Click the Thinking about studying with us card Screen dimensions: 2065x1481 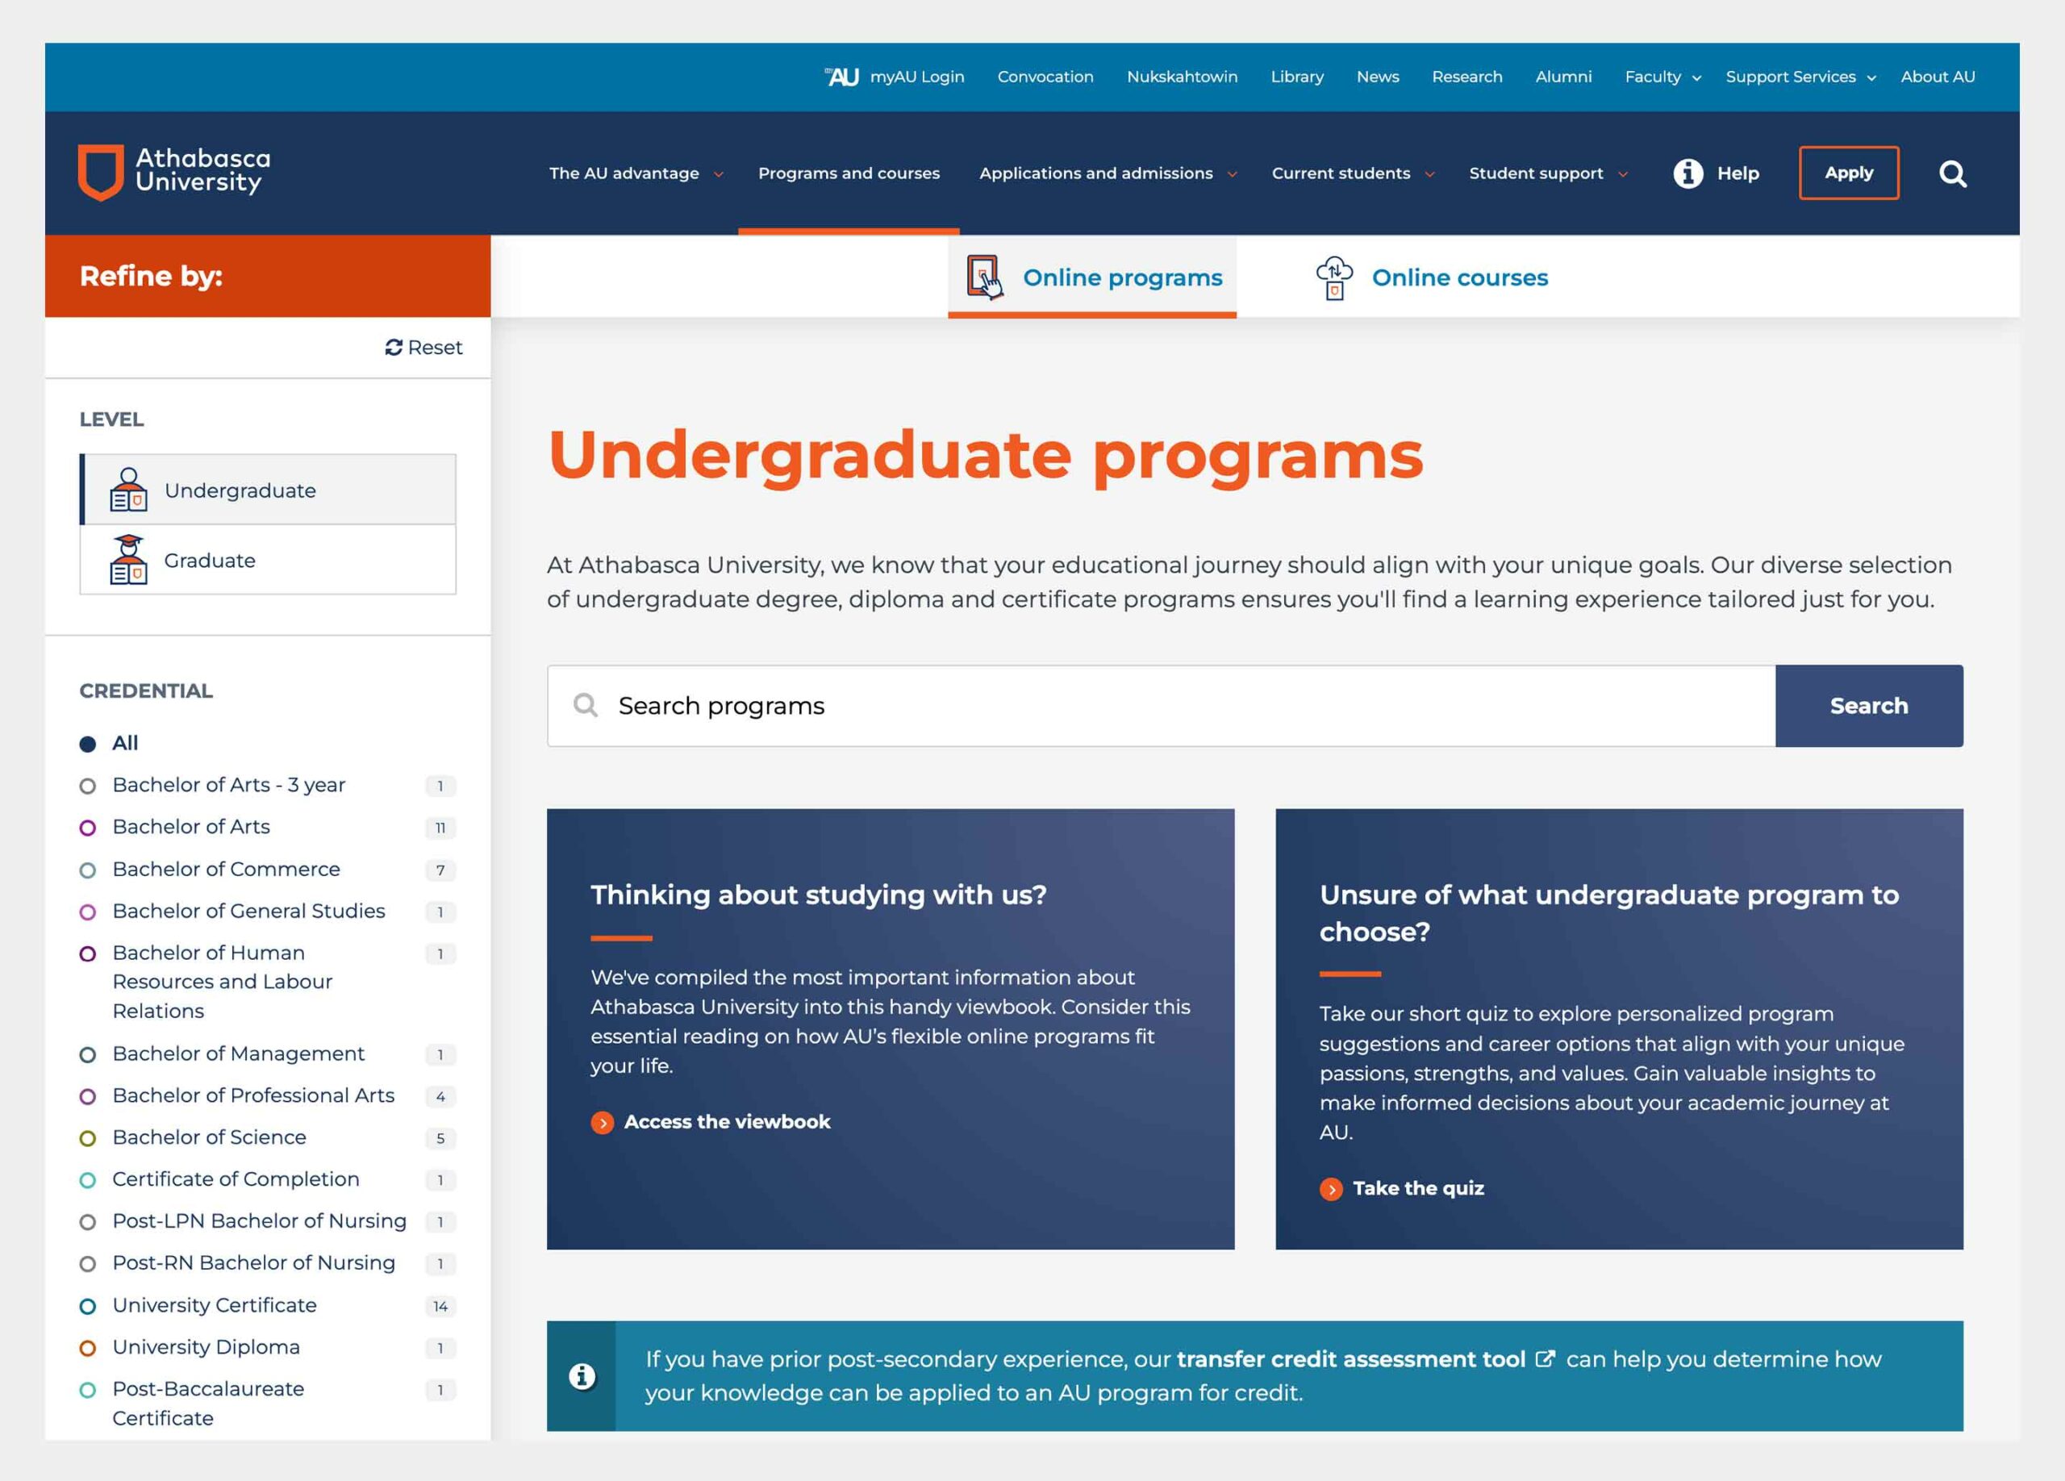click(x=891, y=1028)
